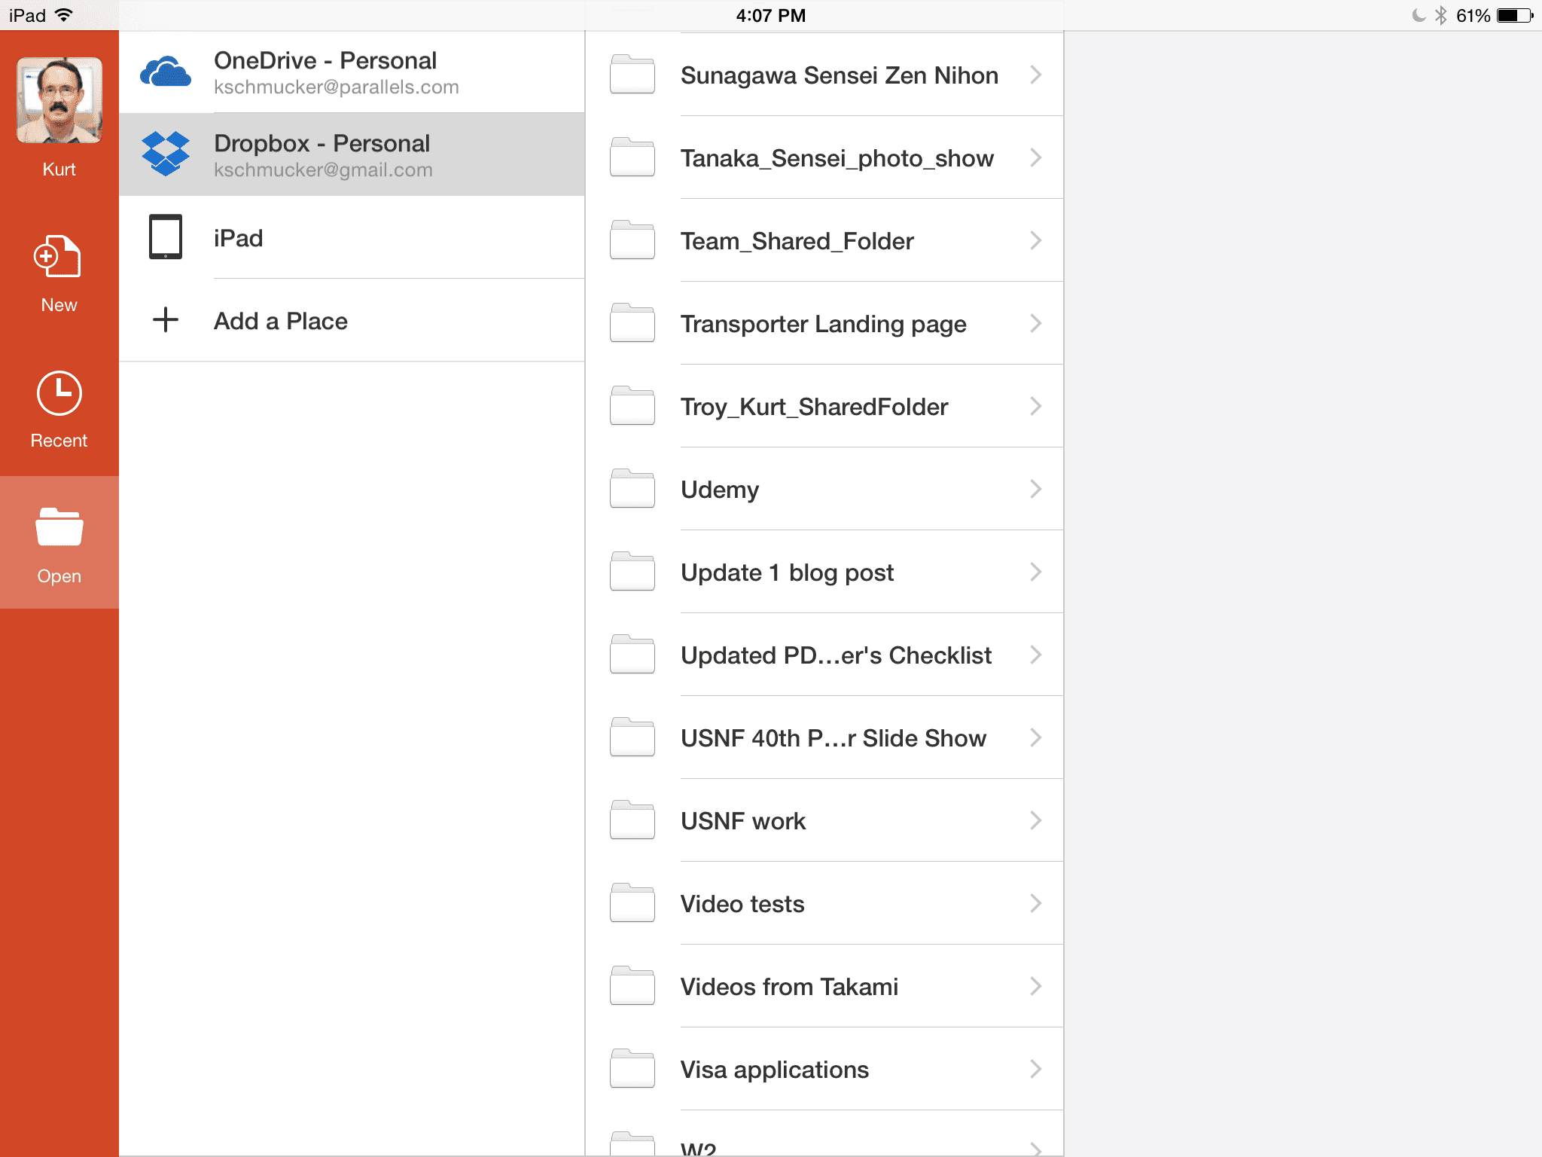This screenshot has height=1157, width=1542.
Task: Tap the New presentation icon
Action: pyautogui.click(x=58, y=256)
